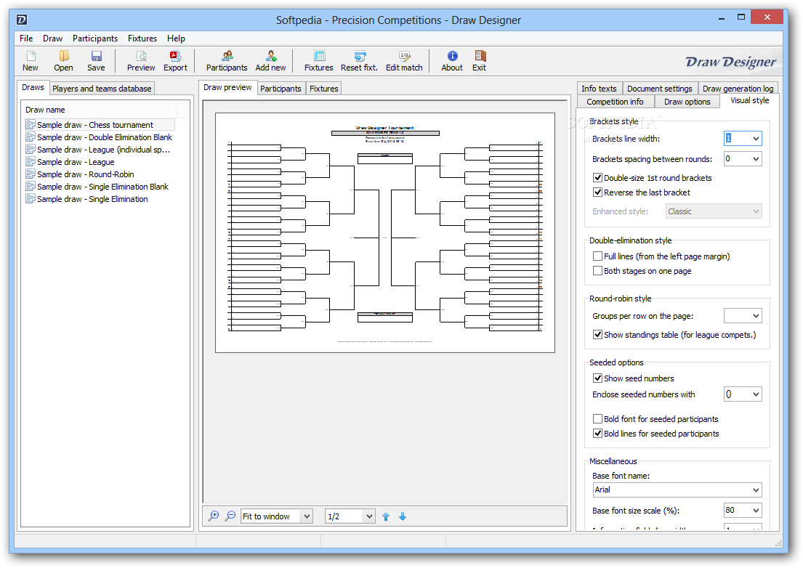Open the Document settings tab
The image size is (803, 568).
coord(660,89)
